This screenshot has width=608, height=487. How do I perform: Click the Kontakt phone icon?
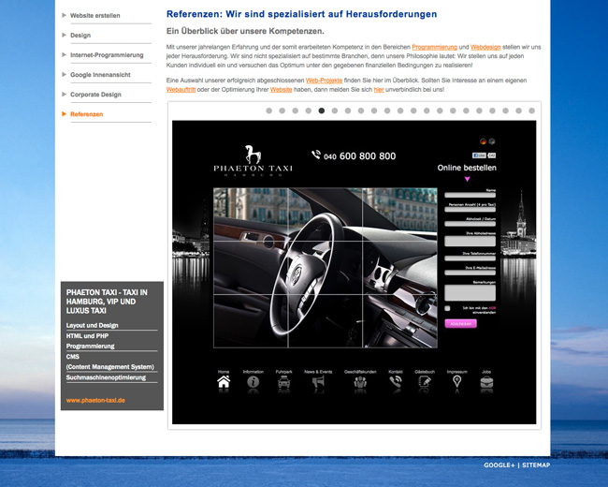click(x=396, y=382)
